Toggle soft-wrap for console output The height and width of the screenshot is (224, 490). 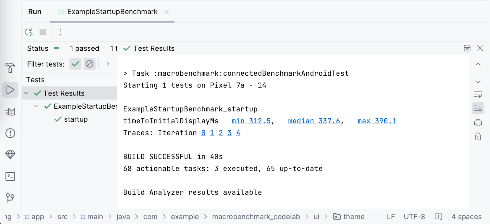point(478,94)
